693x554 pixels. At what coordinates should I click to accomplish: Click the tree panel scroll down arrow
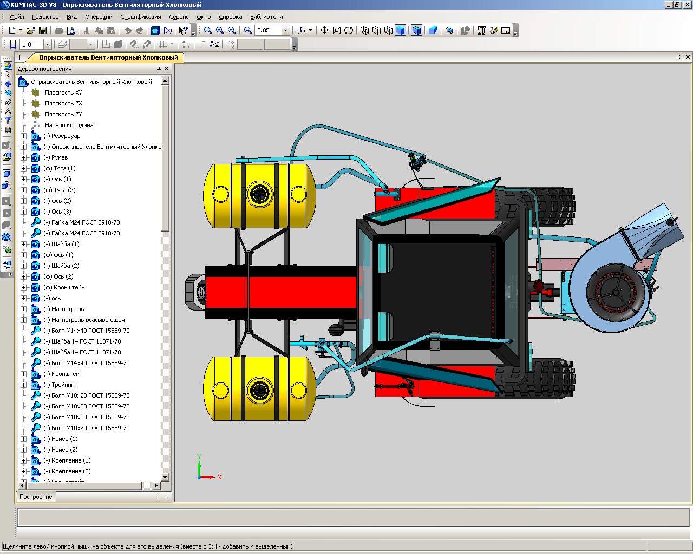pos(166,477)
